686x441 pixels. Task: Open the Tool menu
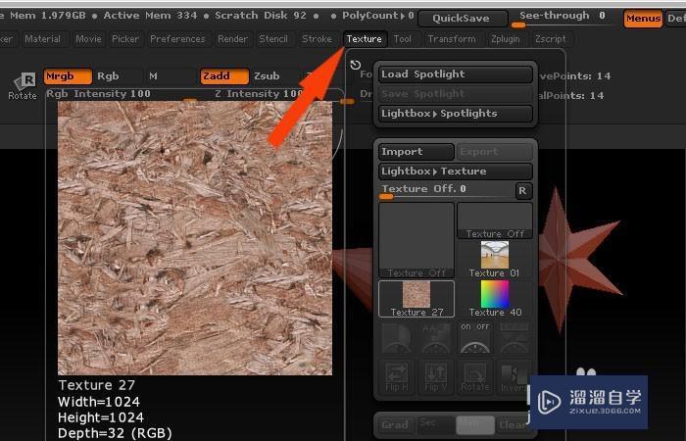click(403, 39)
